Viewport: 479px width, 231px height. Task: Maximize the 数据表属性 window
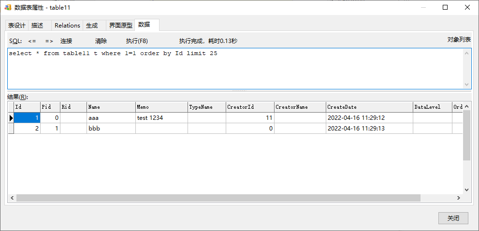[445, 8]
